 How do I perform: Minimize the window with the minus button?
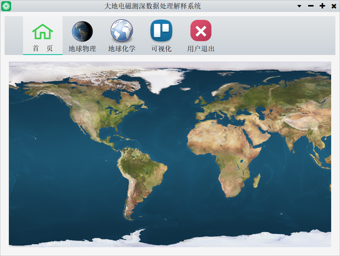pyautogui.click(x=311, y=6)
